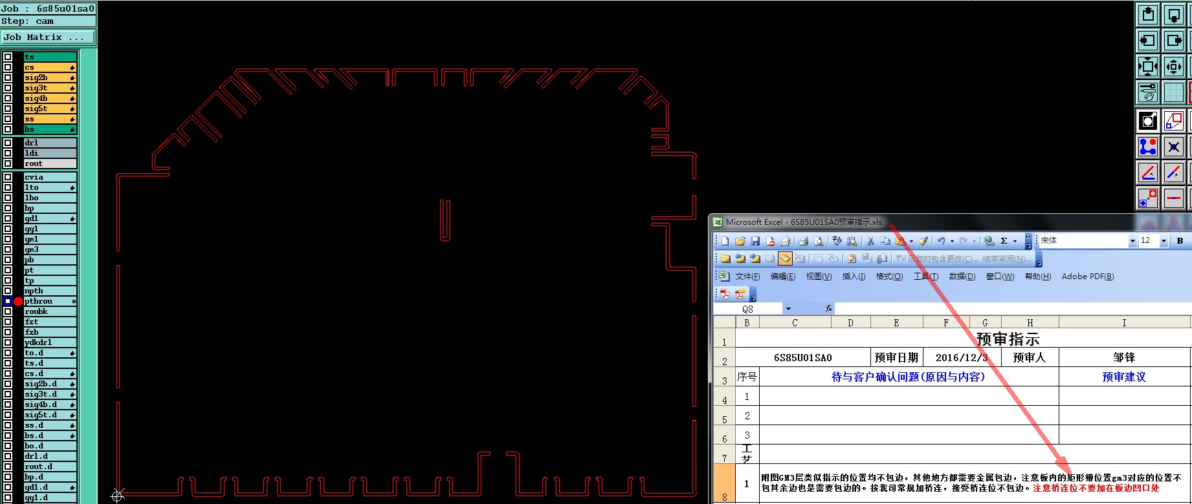Image resolution: width=1192 pixels, height=504 pixels.
Task: Select Excel row 4 header
Action: click(x=724, y=396)
